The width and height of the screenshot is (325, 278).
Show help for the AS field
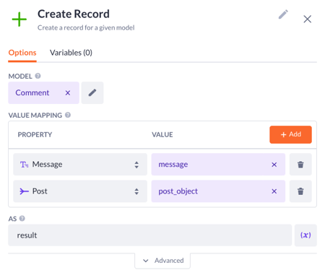pyautogui.click(x=22, y=219)
